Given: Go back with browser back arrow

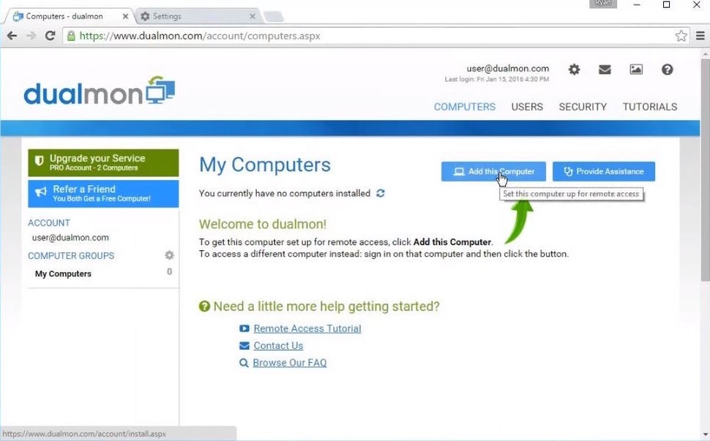Looking at the screenshot, I should click(12, 36).
